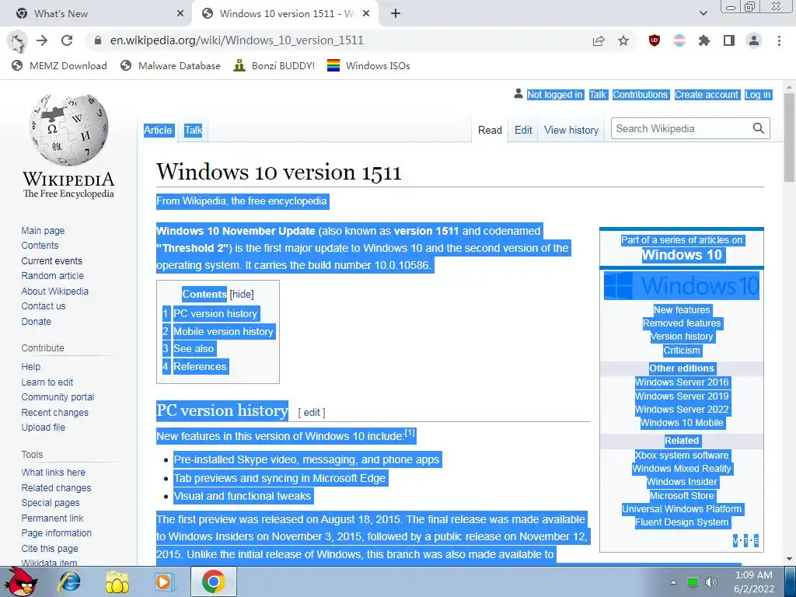Open the Extensions puzzle piece menu

[704, 40]
